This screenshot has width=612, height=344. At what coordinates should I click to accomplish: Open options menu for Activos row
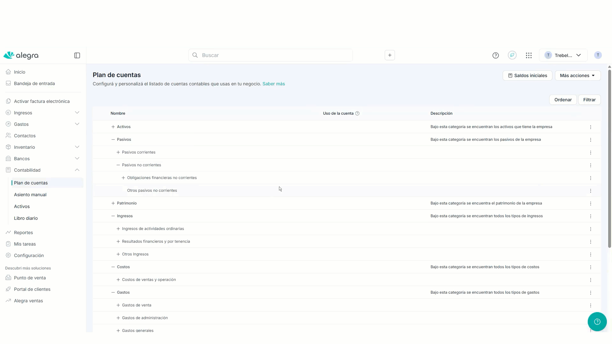[x=591, y=127]
